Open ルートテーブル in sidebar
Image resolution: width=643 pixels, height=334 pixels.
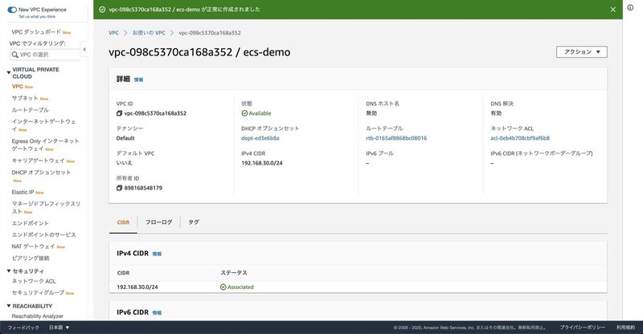[x=31, y=110]
